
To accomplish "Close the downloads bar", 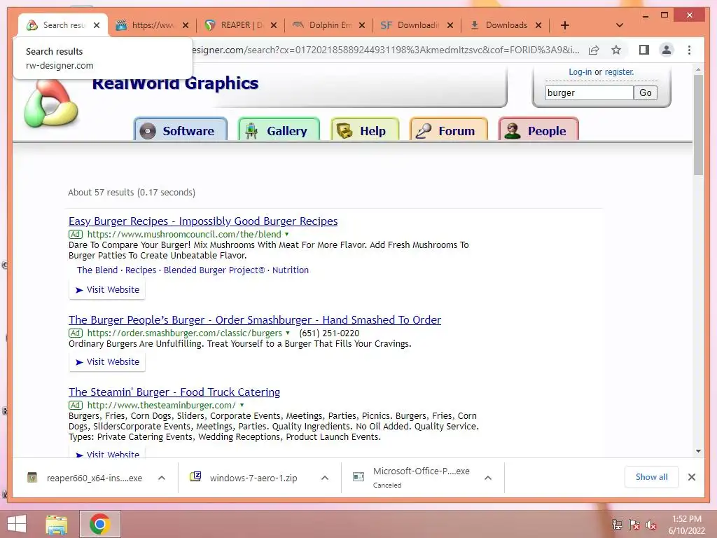I will coord(691,477).
